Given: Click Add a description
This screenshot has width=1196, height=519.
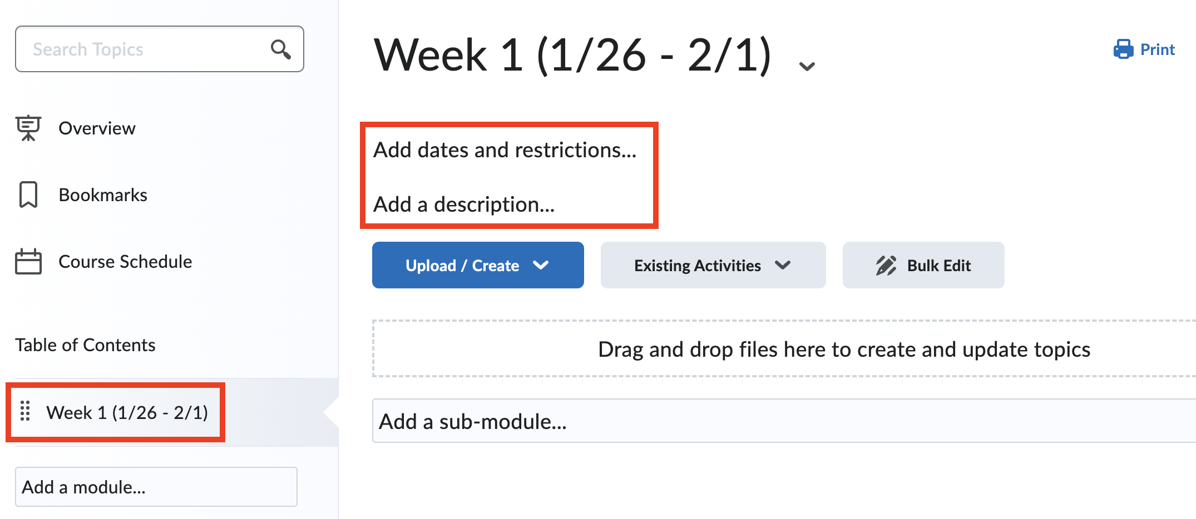Looking at the screenshot, I should [x=464, y=204].
